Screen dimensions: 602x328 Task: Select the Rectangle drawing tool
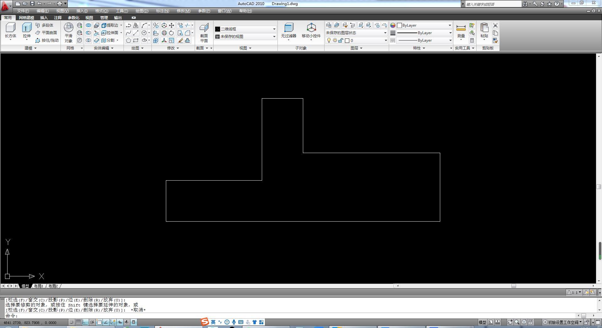[136, 40]
